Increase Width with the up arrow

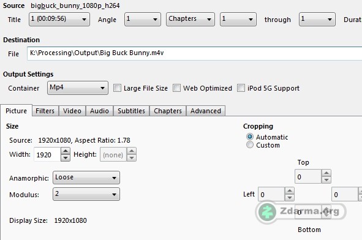click(x=66, y=151)
